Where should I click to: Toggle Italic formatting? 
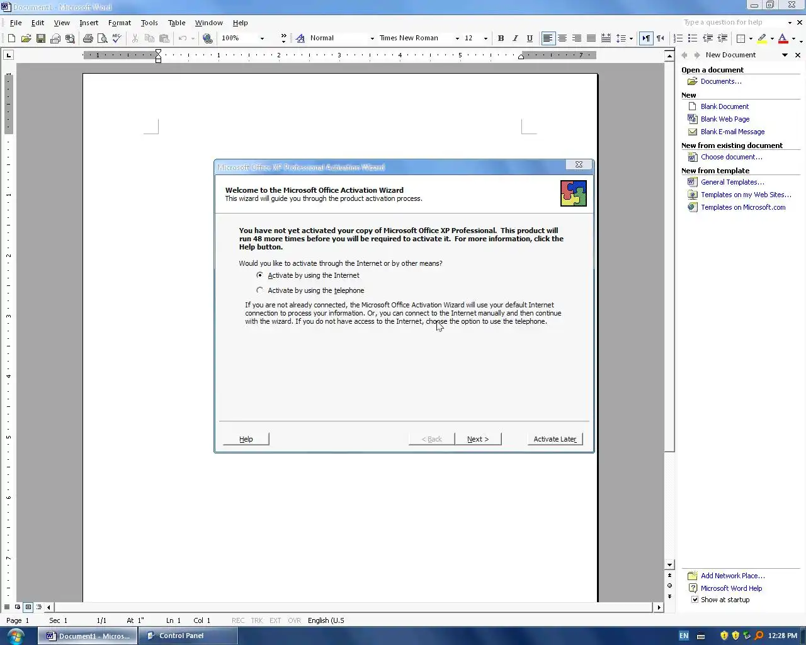coord(515,38)
